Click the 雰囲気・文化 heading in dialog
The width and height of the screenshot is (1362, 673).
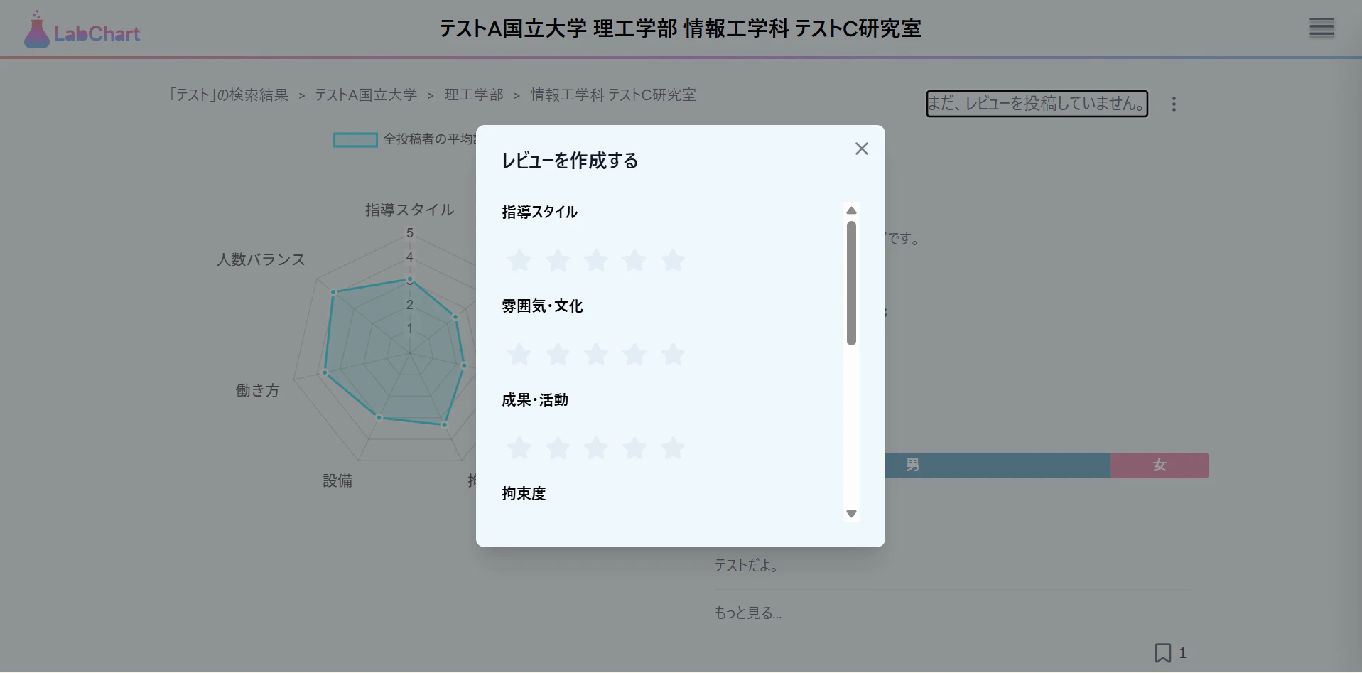coord(542,306)
